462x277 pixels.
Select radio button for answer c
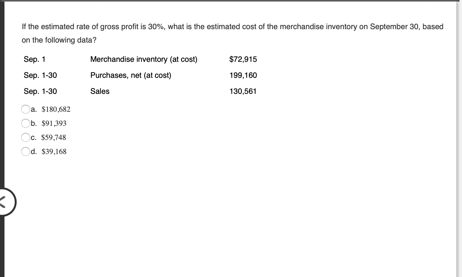point(25,137)
